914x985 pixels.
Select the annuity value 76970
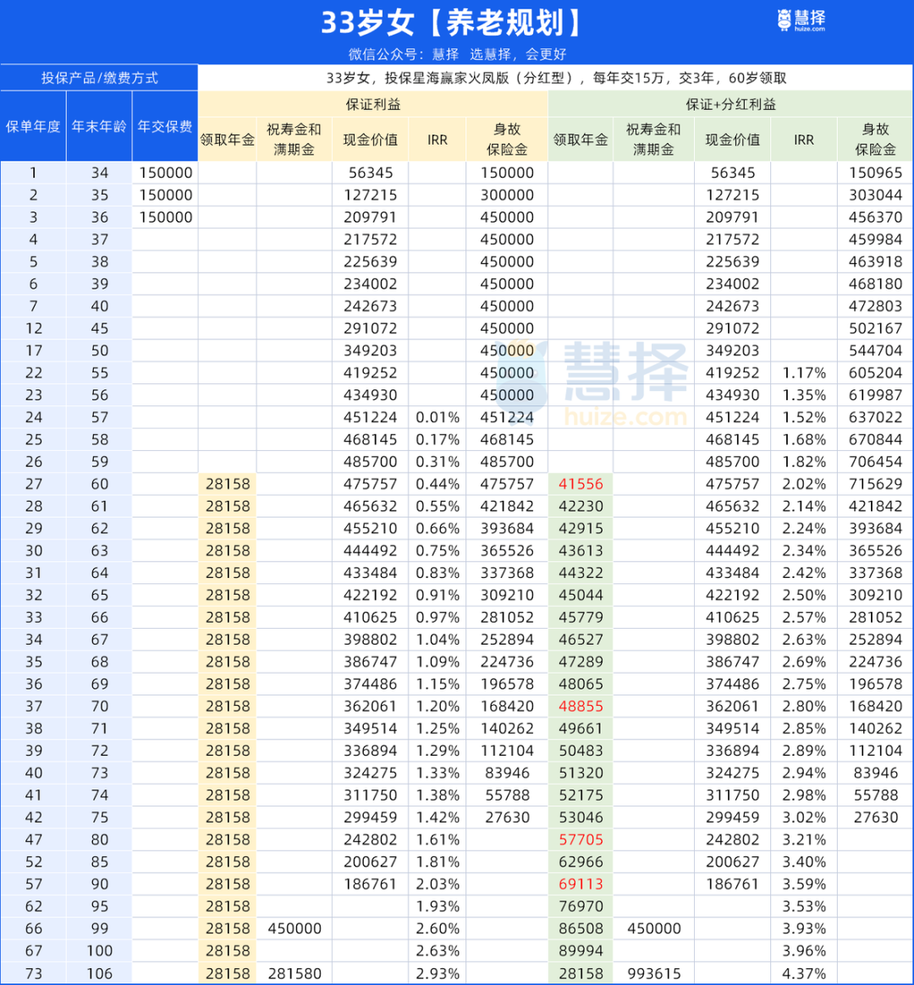pyautogui.click(x=581, y=906)
